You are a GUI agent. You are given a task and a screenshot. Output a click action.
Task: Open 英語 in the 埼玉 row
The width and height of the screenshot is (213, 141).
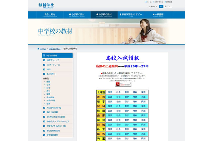(x=143, y=139)
